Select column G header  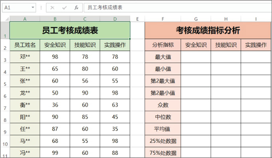click(196, 19)
